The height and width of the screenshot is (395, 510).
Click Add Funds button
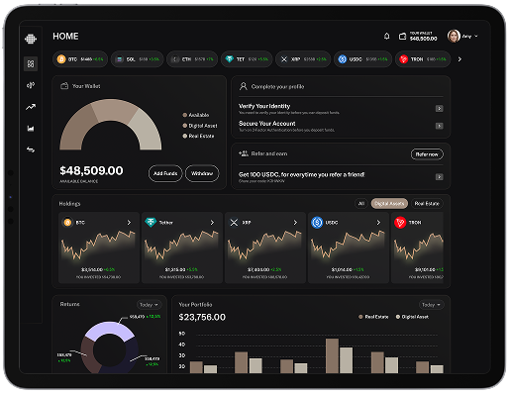[x=165, y=173]
